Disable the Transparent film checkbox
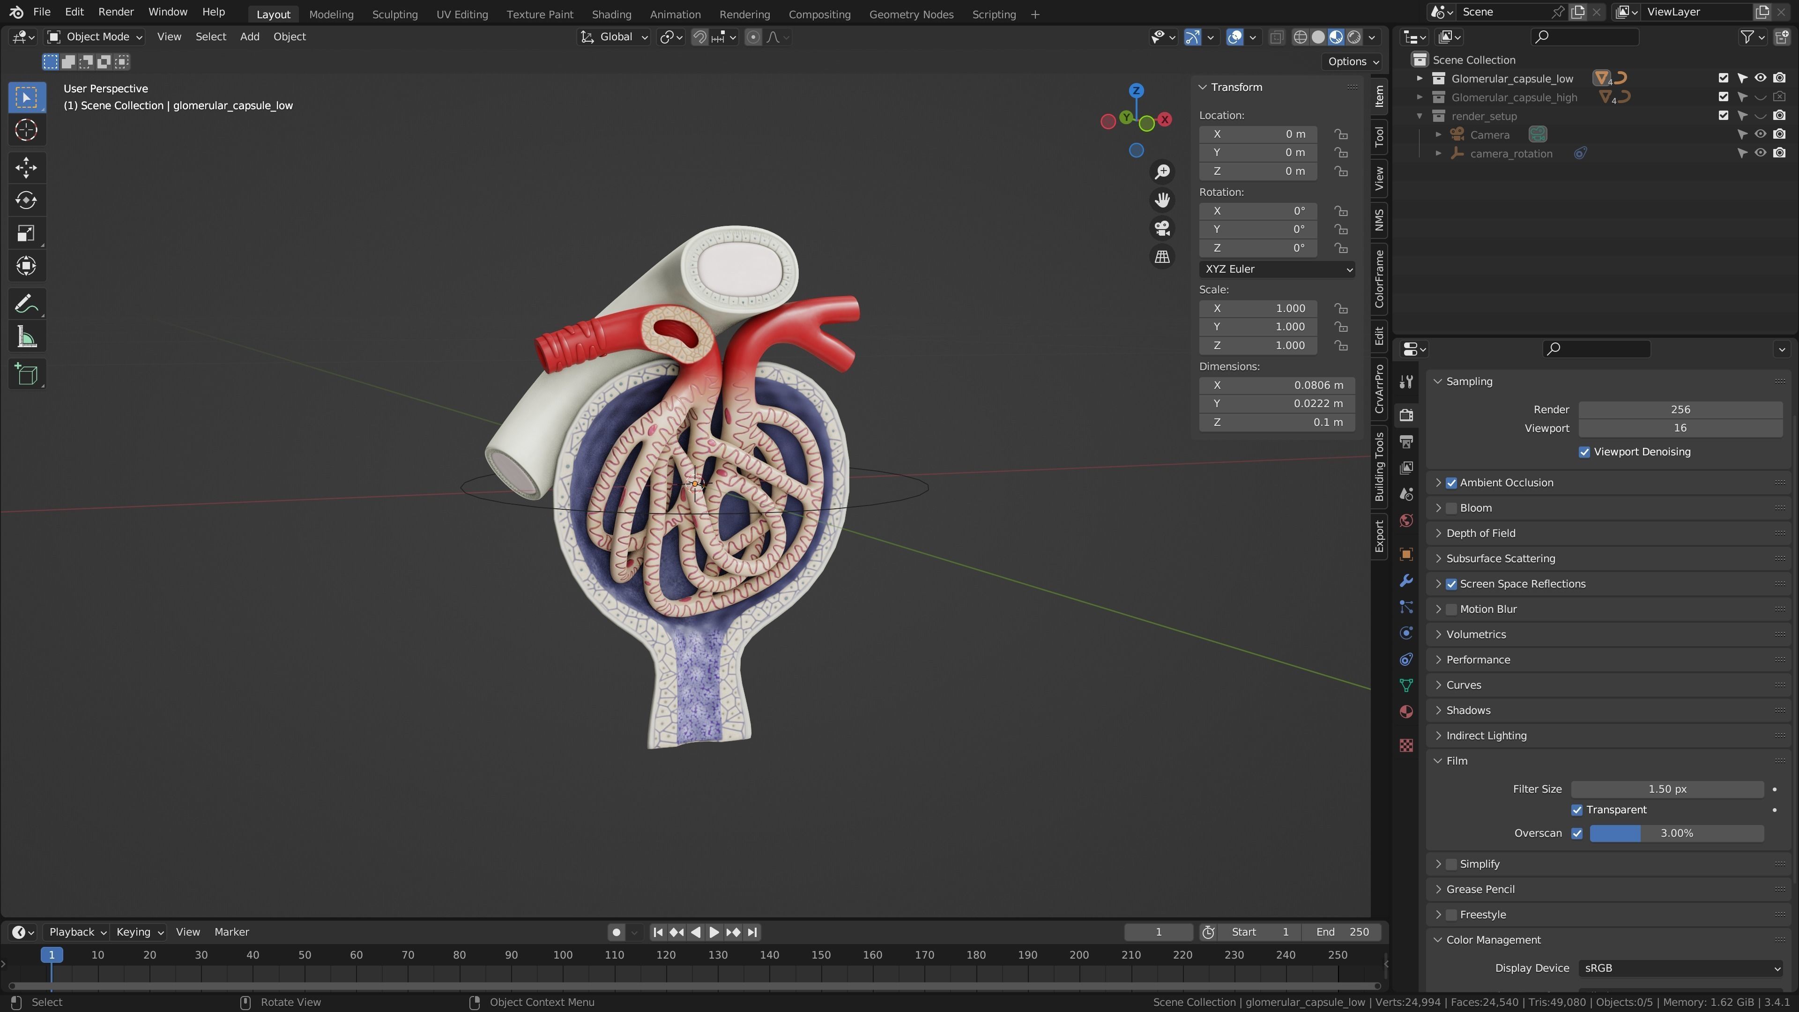This screenshot has width=1799, height=1012. pyautogui.click(x=1576, y=810)
